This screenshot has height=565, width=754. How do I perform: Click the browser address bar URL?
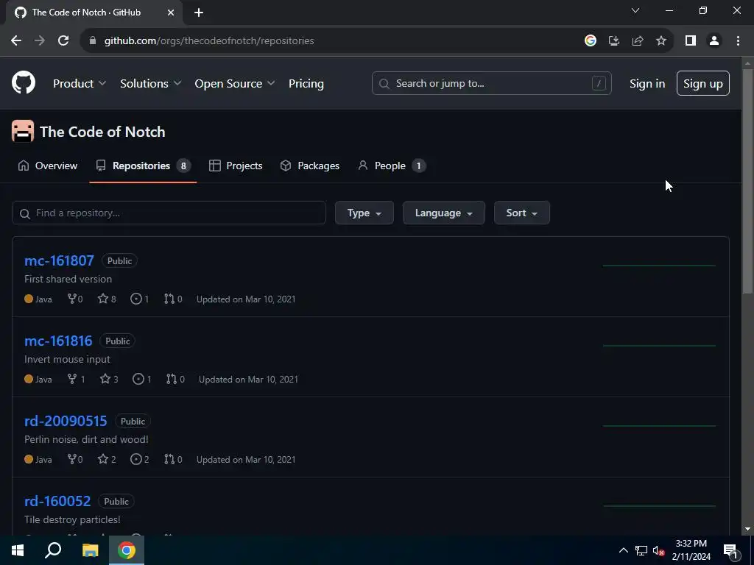click(x=209, y=41)
